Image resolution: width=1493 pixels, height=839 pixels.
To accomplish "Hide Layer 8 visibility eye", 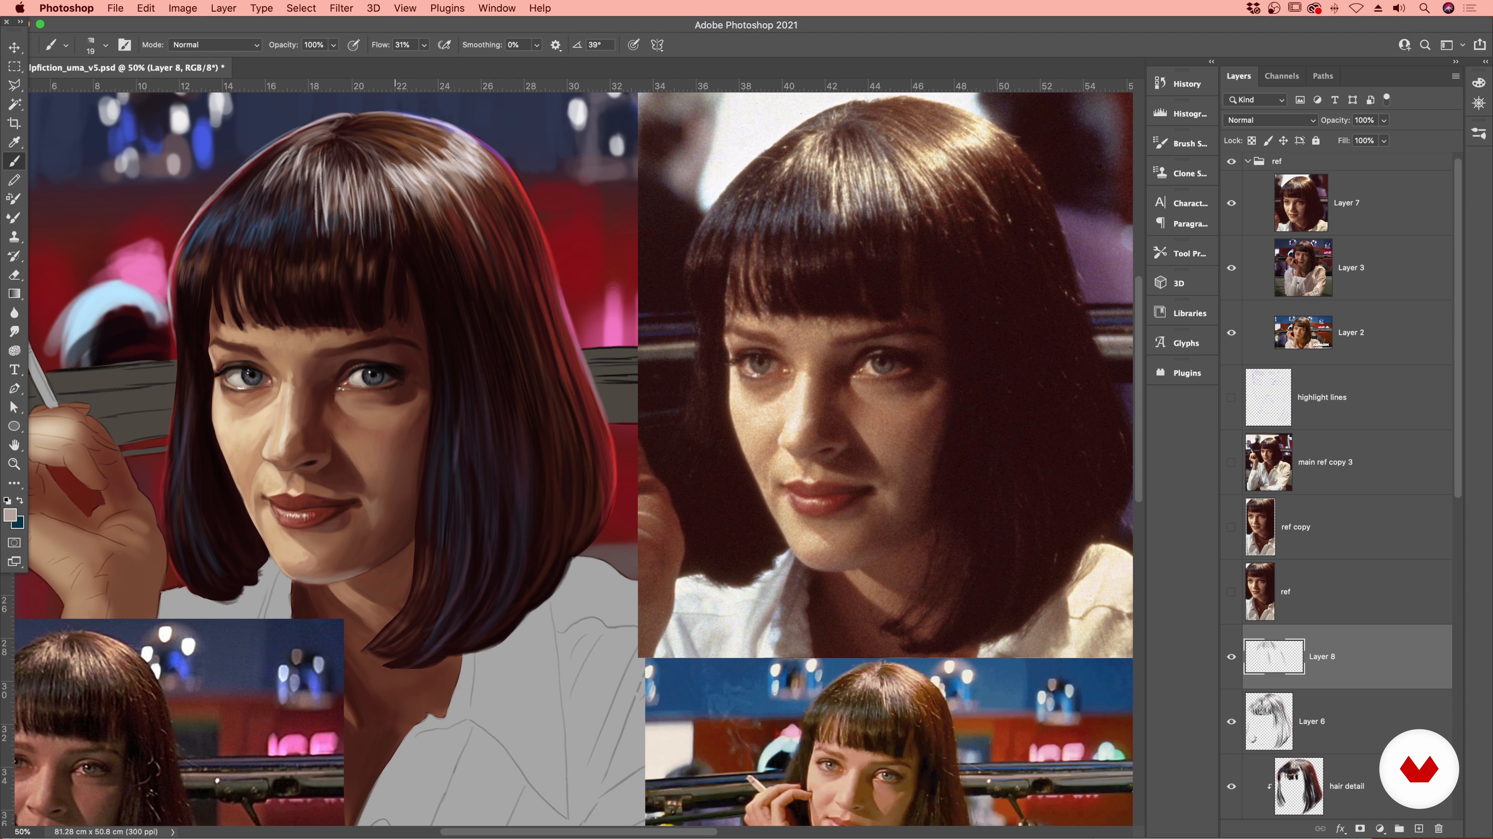I will (x=1231, y=657).
